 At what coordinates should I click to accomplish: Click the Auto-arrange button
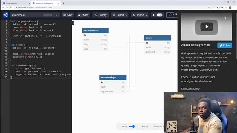point(158,126)
